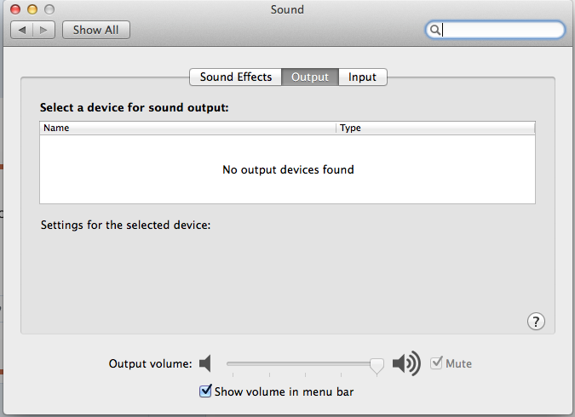Click the magnifying glass search icon
Image resolution: width=575 pixels, height=417 pixels.
pyautogui.click(x=434, y=30)
